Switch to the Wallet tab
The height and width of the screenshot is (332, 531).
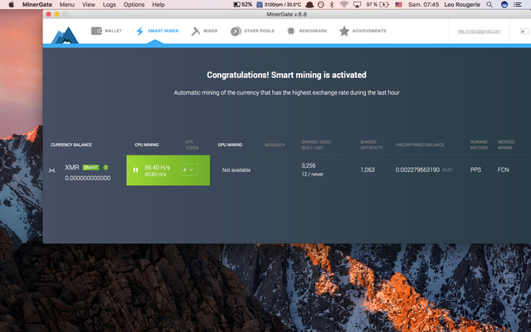(113, 31)
